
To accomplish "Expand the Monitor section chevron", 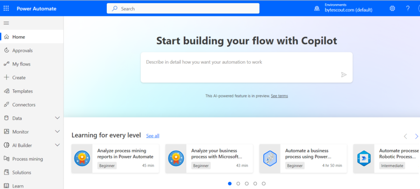I will pos(57,132).
